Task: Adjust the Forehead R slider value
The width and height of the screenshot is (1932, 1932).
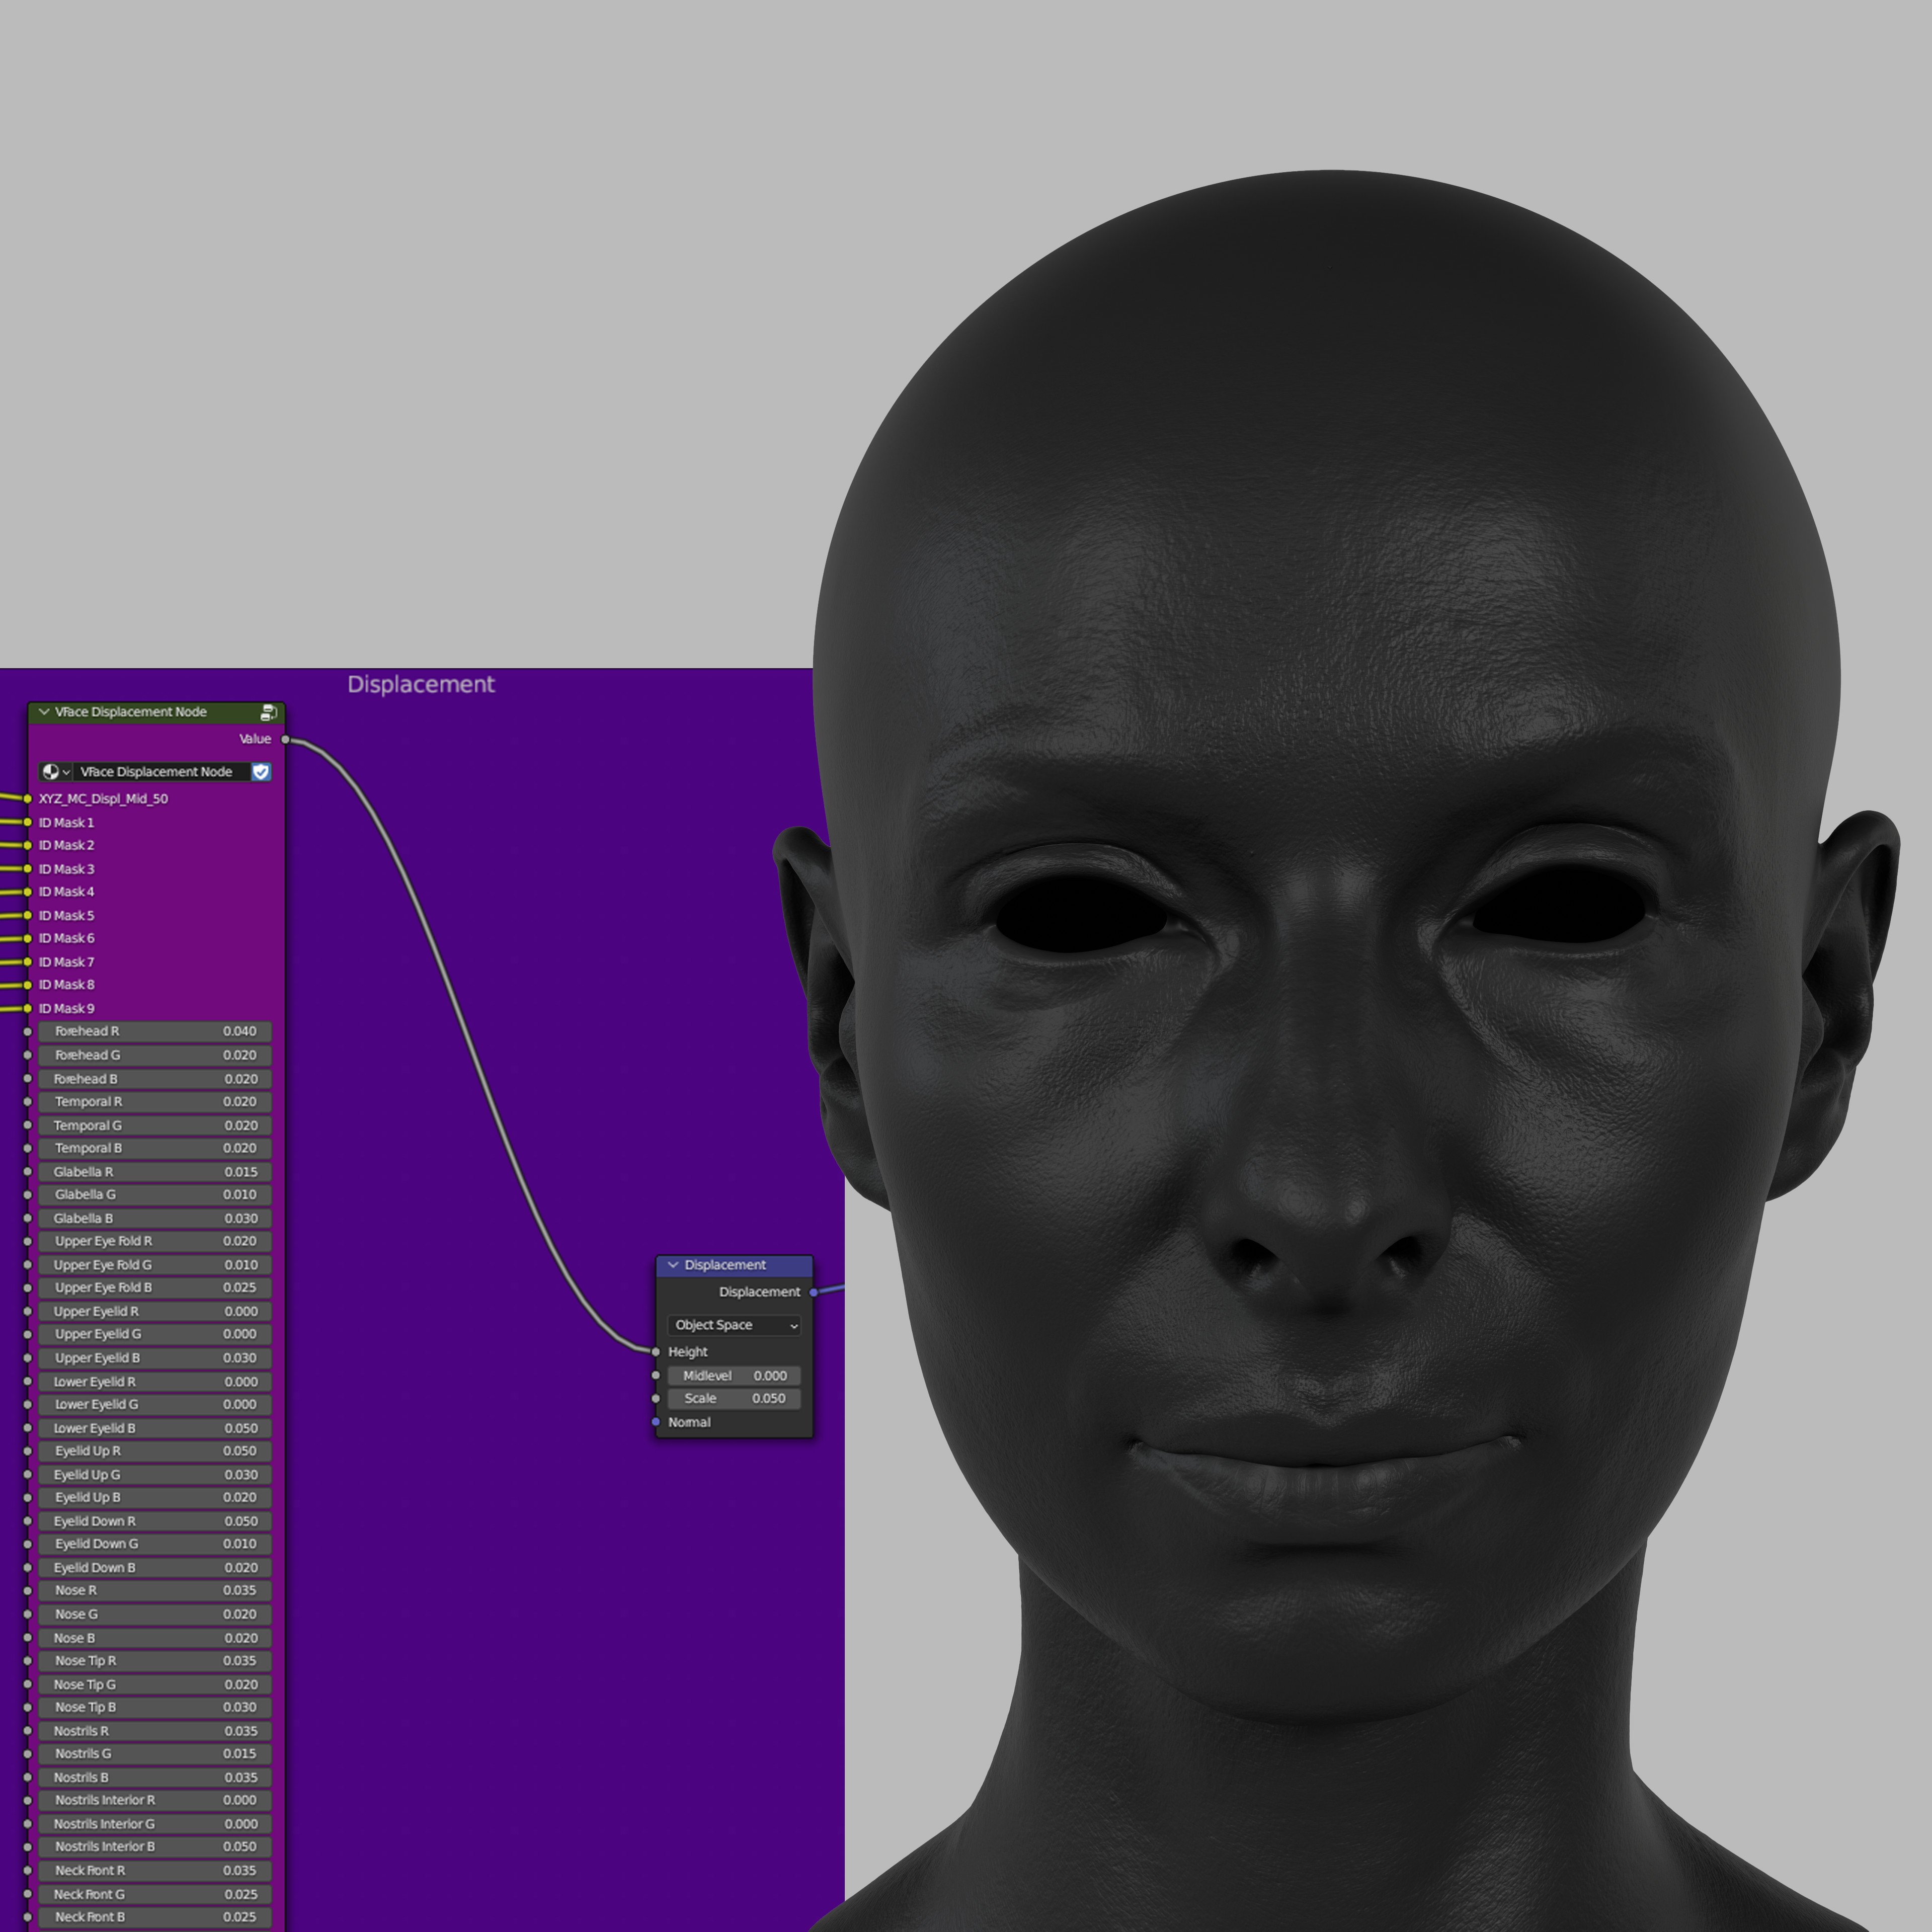Action: click(x=155, y=1031)
